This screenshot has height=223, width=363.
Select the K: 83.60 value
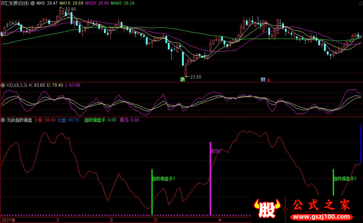[37, 85]
